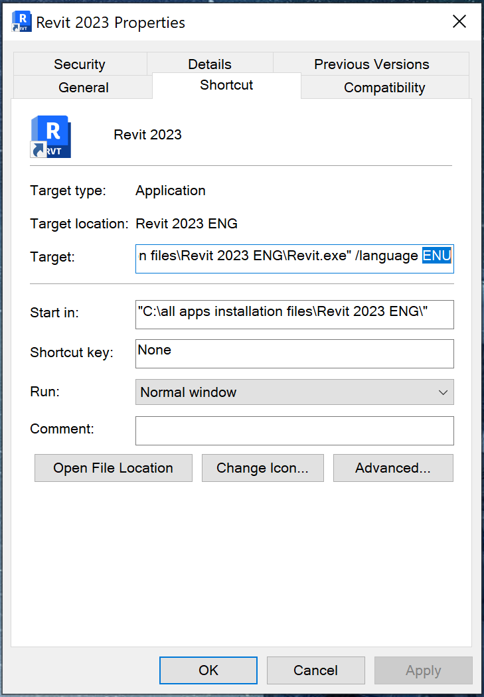484x697 pixels.
Task: Switch to the Compatibility tab
Action: (384, 88)
